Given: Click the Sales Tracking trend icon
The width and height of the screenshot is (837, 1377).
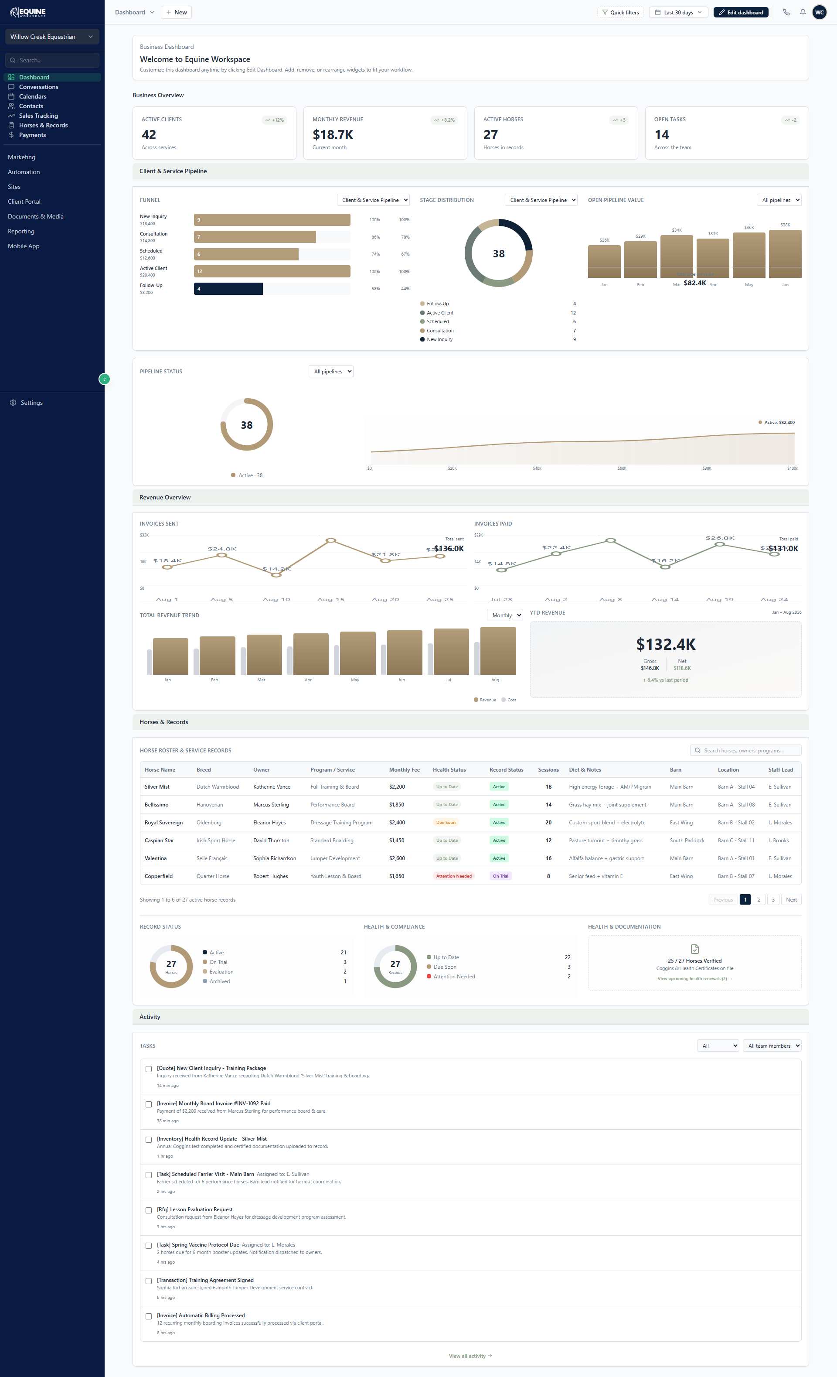Looking at the screenshot, I should tap(11, 116).
